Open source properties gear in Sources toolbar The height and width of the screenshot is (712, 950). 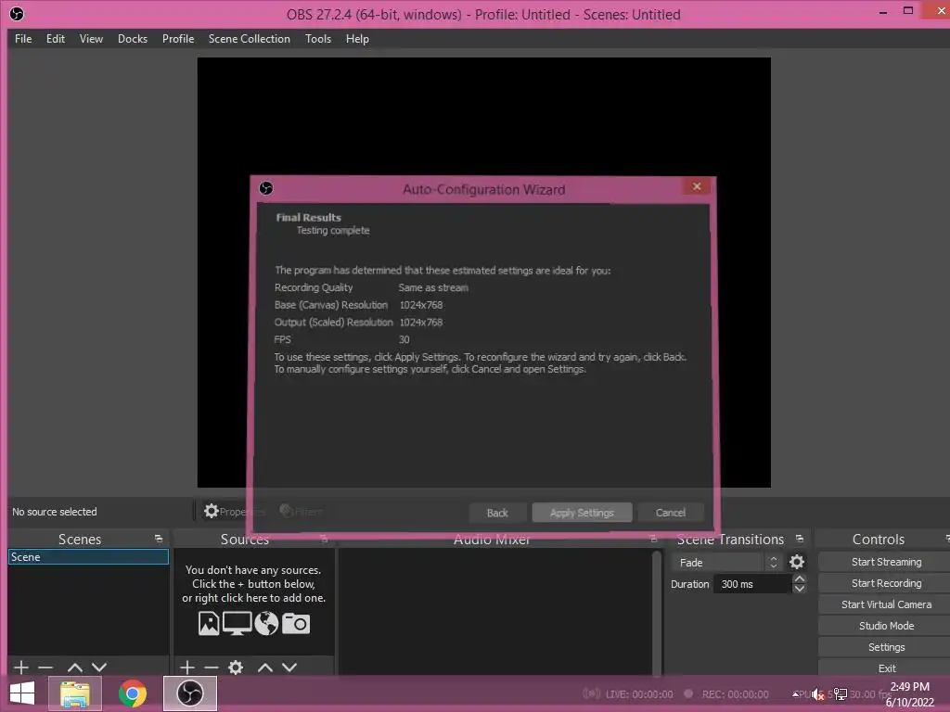pos(236,667)
